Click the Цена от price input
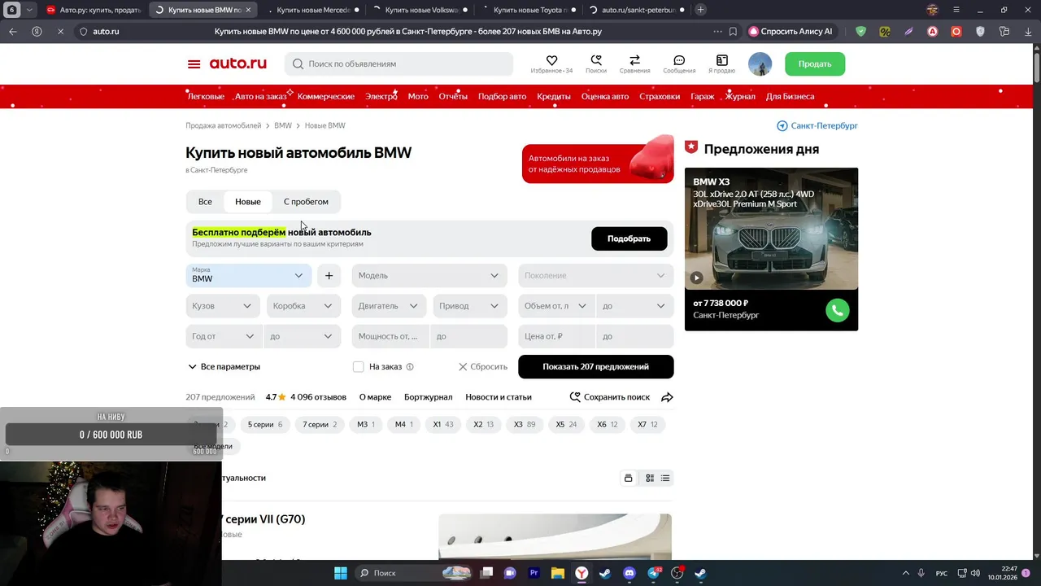Screen dimensions: 1041x586 [x=555, y=336]
